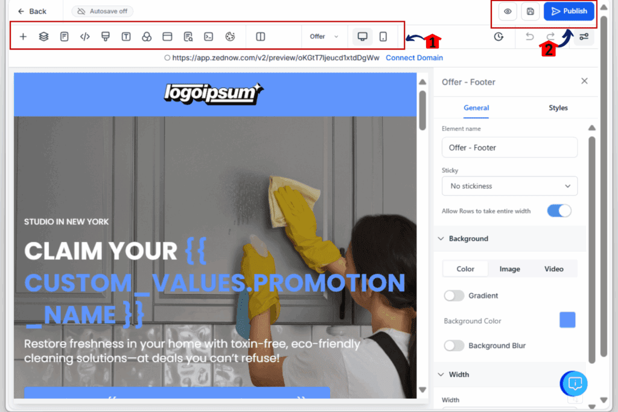Click the overlapping circles icon
Screen dimensions: 618x412
pos(147,37)
